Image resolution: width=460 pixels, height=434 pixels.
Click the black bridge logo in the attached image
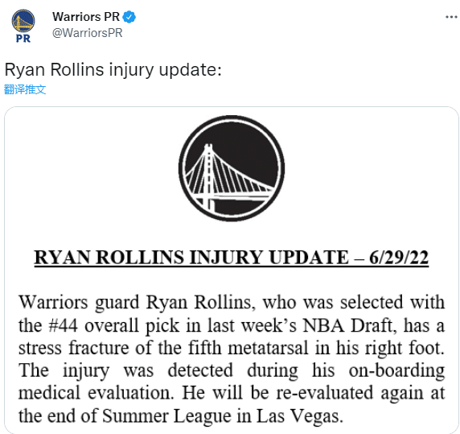232,168
